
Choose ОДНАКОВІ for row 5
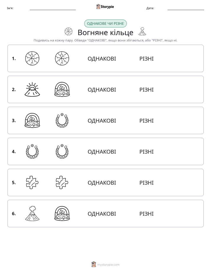point(102,183)
